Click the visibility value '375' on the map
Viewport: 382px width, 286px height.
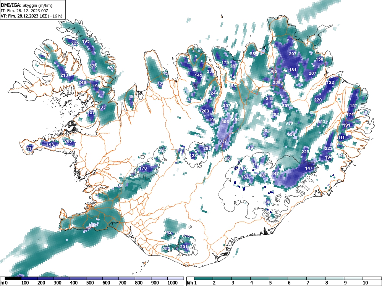click(x=93, y=66)
